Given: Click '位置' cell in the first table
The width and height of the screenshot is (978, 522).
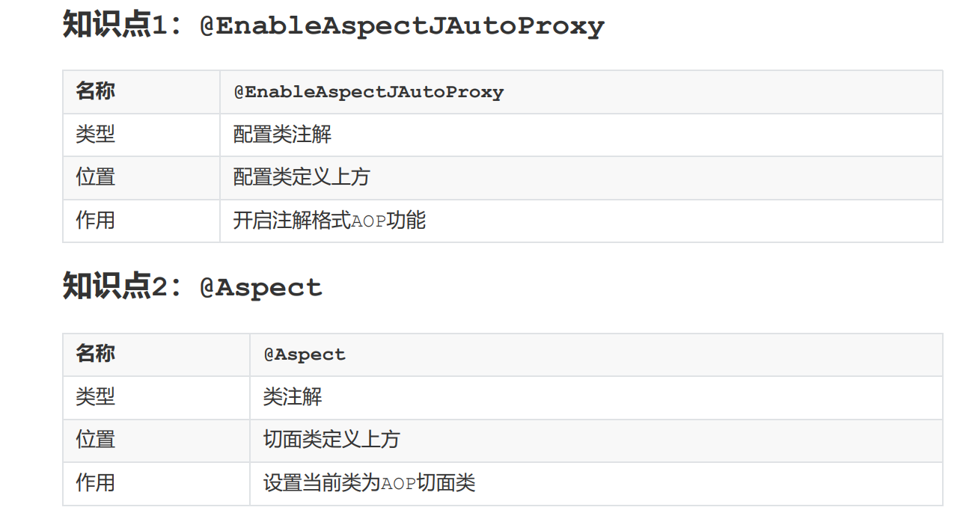Looking at the screenshot, I should coord(95,177).
